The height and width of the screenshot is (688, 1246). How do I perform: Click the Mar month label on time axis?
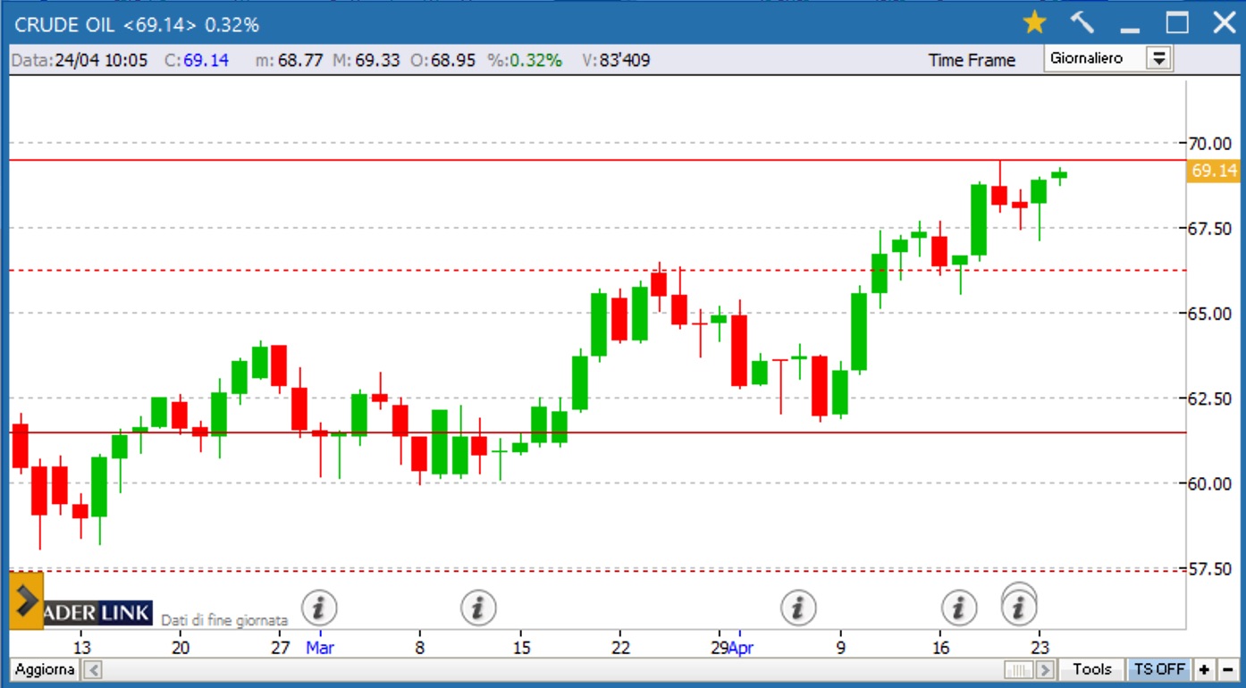(319, 648)
